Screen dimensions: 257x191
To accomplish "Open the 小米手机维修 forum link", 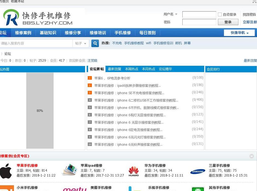I will [27, 187].
